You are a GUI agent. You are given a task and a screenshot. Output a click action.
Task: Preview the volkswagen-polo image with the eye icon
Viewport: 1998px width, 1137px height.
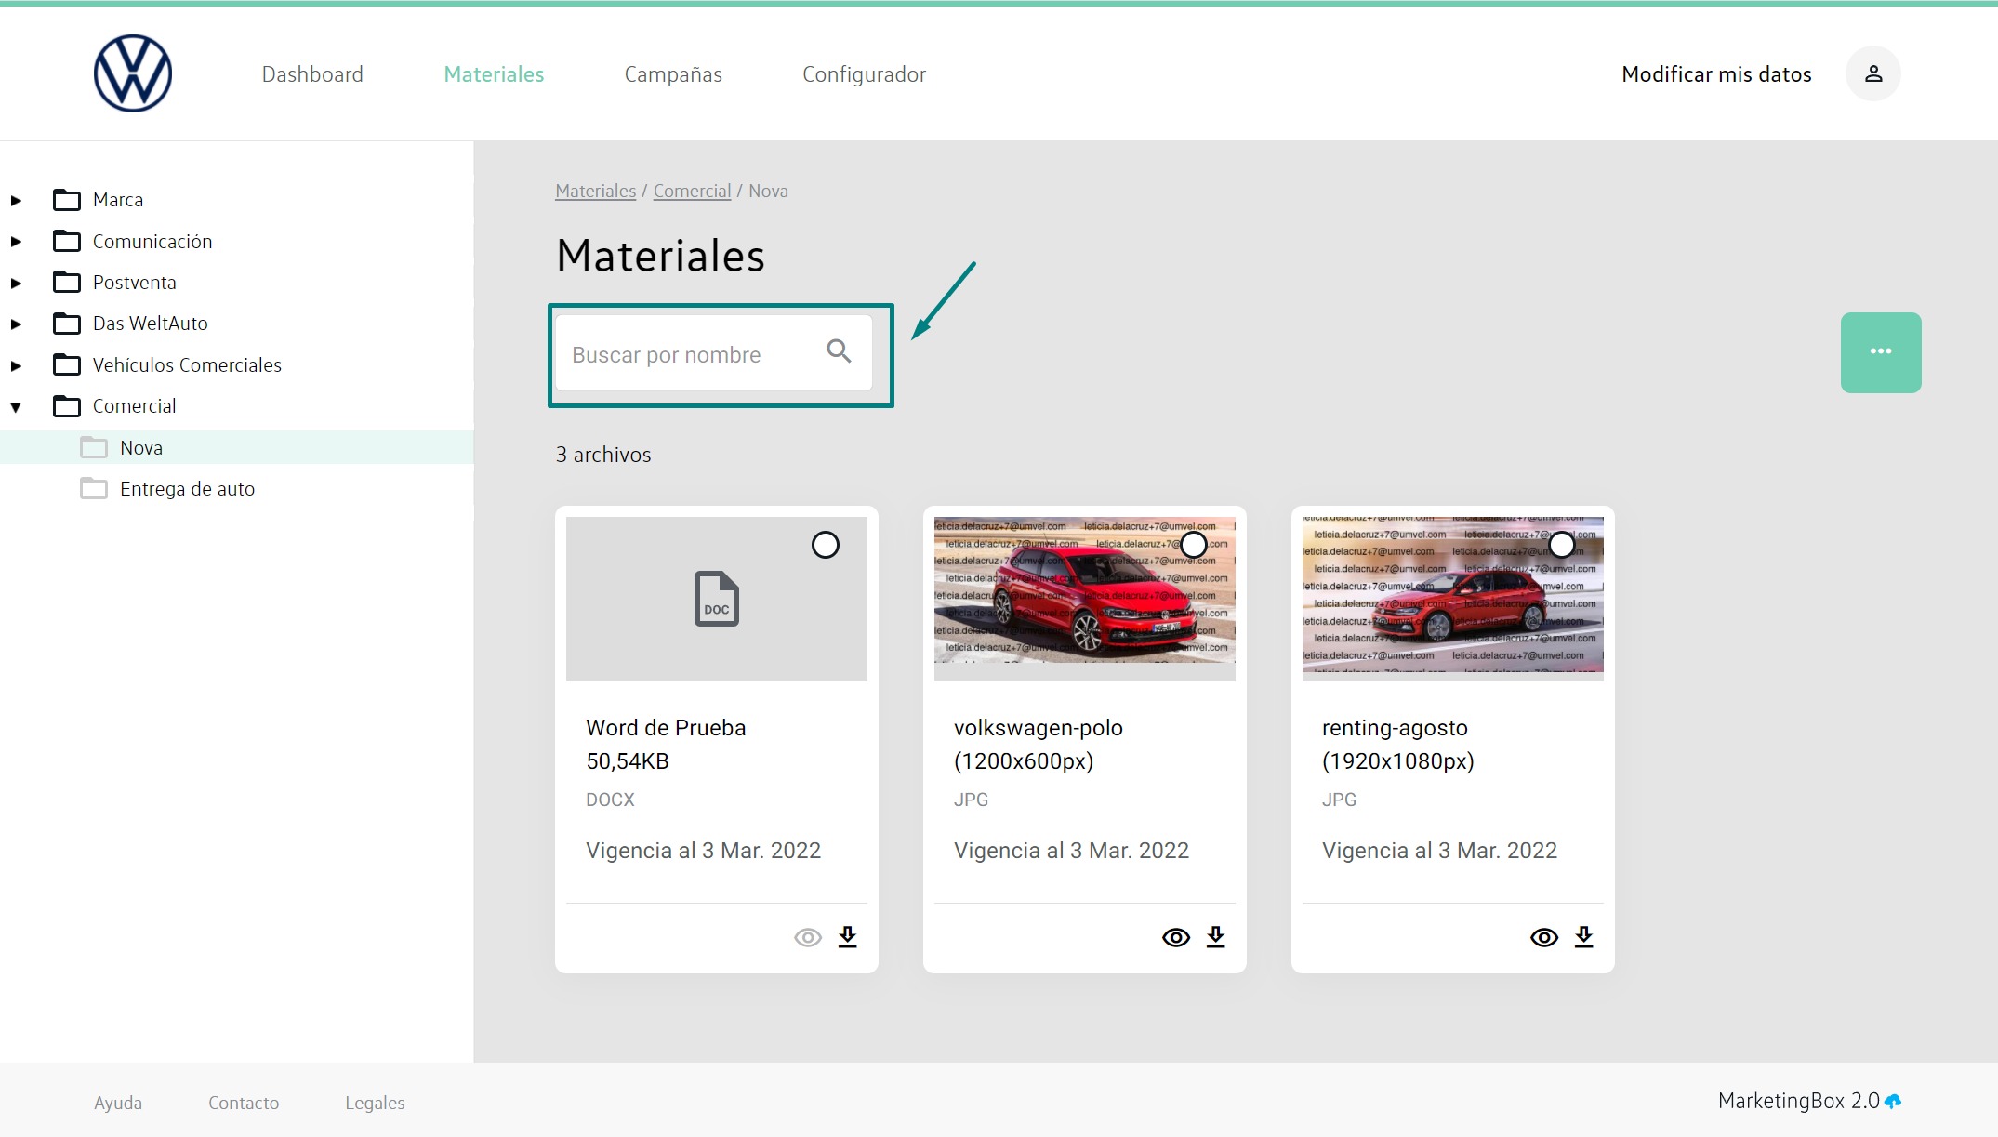[x=1175, y=937]
